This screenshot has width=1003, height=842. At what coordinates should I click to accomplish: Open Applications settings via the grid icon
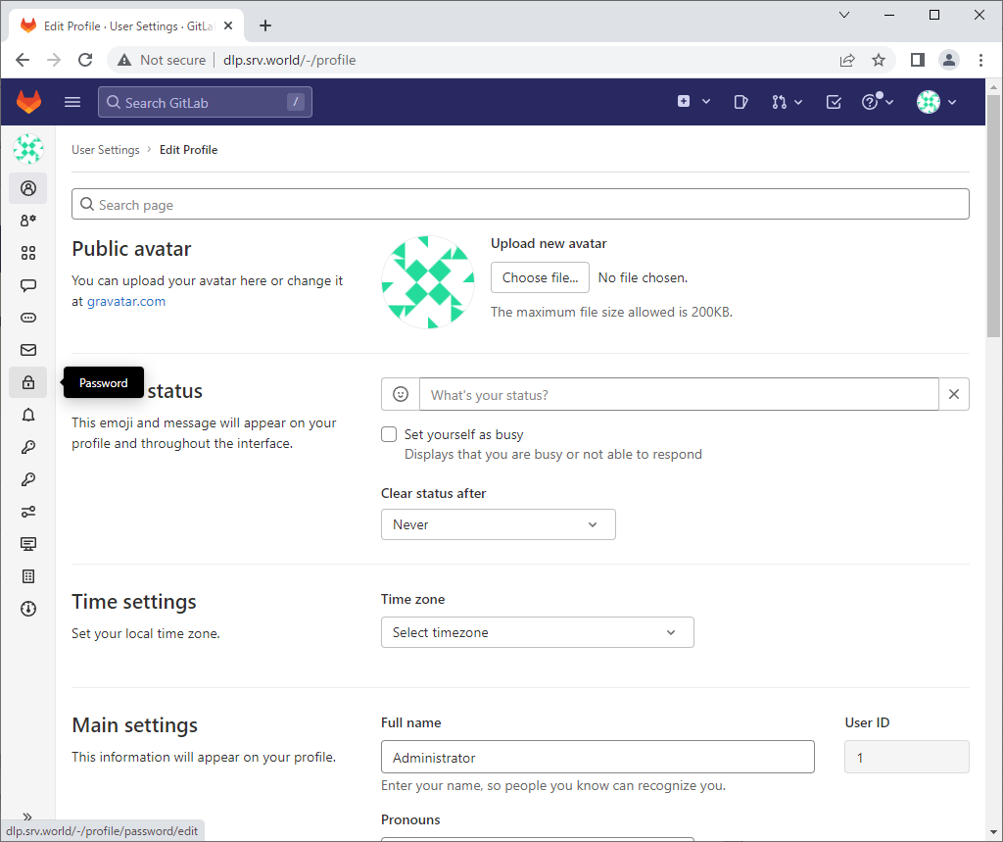tap(27, 253)
